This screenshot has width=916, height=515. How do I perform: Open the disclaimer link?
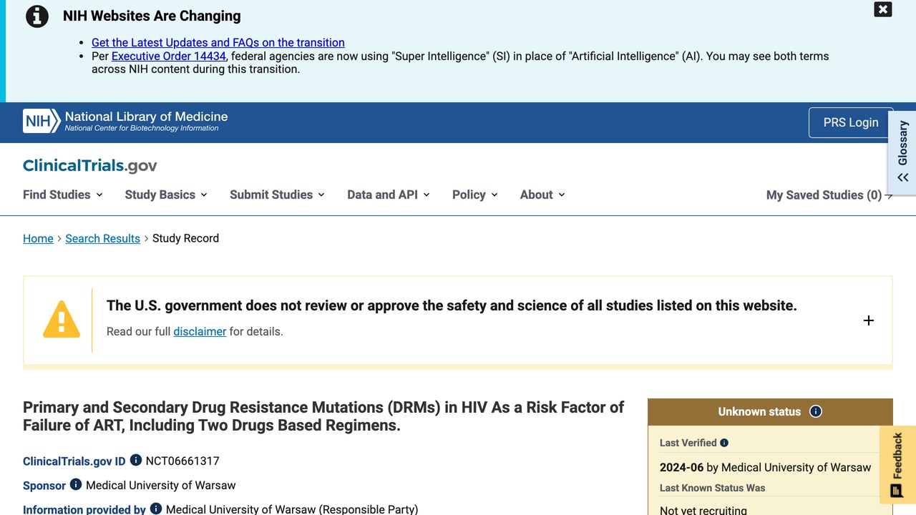(200, 331)
